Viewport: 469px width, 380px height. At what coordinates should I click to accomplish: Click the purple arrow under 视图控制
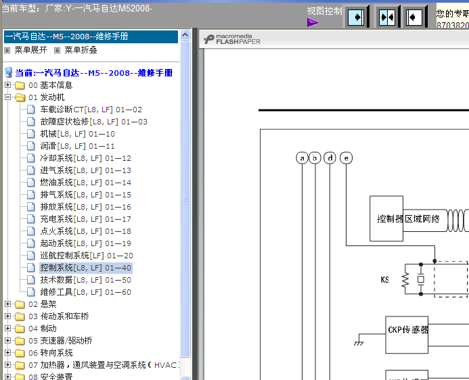coord(313,22)
